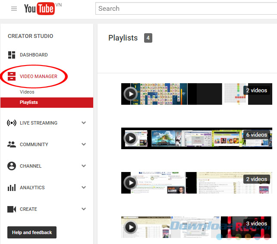Screen dimensions: 277x244
Task: Expand the Live Streaming section chevron
Action: point(84,123)
